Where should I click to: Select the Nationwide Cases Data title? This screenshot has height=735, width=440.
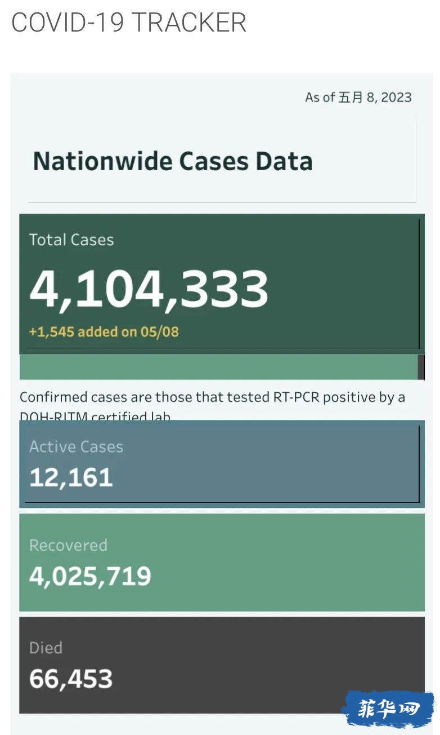173,161
